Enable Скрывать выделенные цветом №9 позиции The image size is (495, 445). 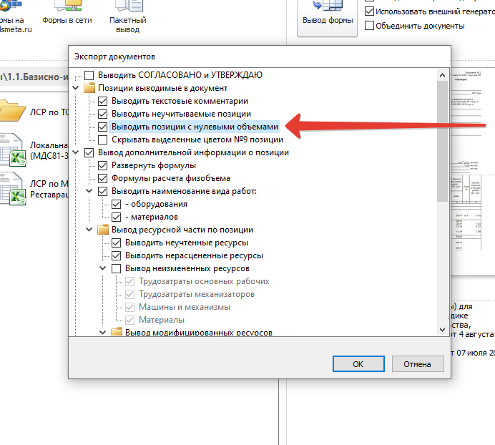click(102, 140)
